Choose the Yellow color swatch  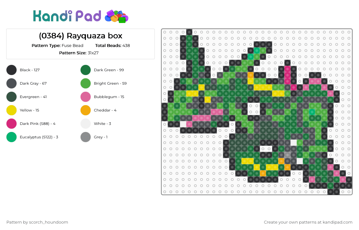[x=11, y=110]
